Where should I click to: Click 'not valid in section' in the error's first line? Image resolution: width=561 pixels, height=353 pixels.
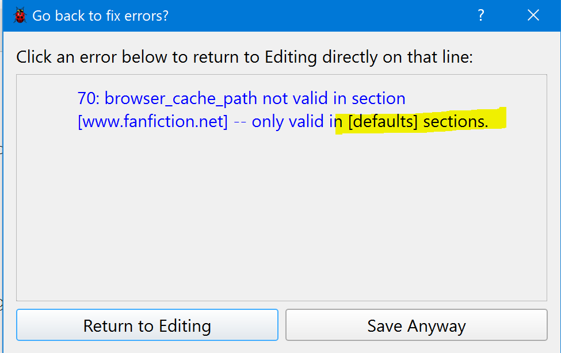coord(334,98)
